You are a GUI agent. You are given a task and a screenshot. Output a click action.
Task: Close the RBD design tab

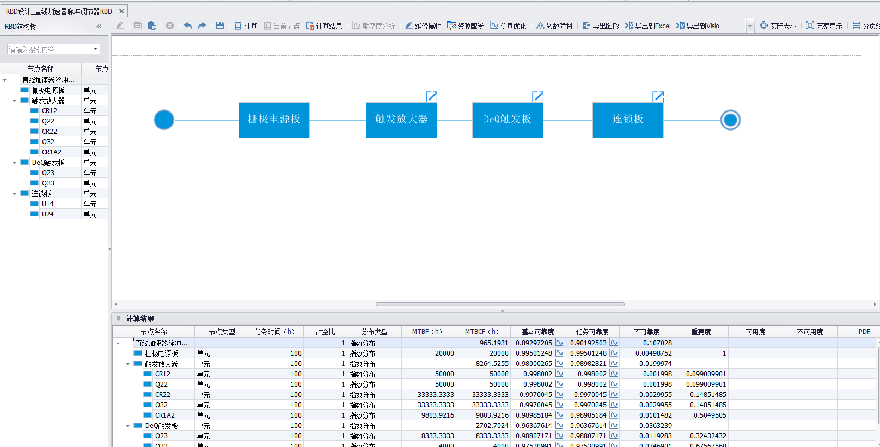pyautogui.click(x=121, y=11)
